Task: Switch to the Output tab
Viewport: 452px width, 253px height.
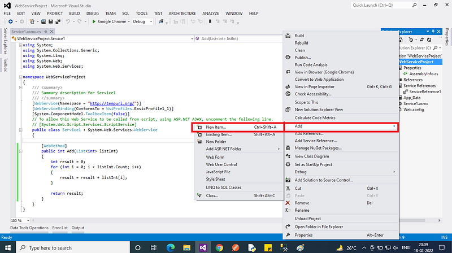Action: point(78,228)
